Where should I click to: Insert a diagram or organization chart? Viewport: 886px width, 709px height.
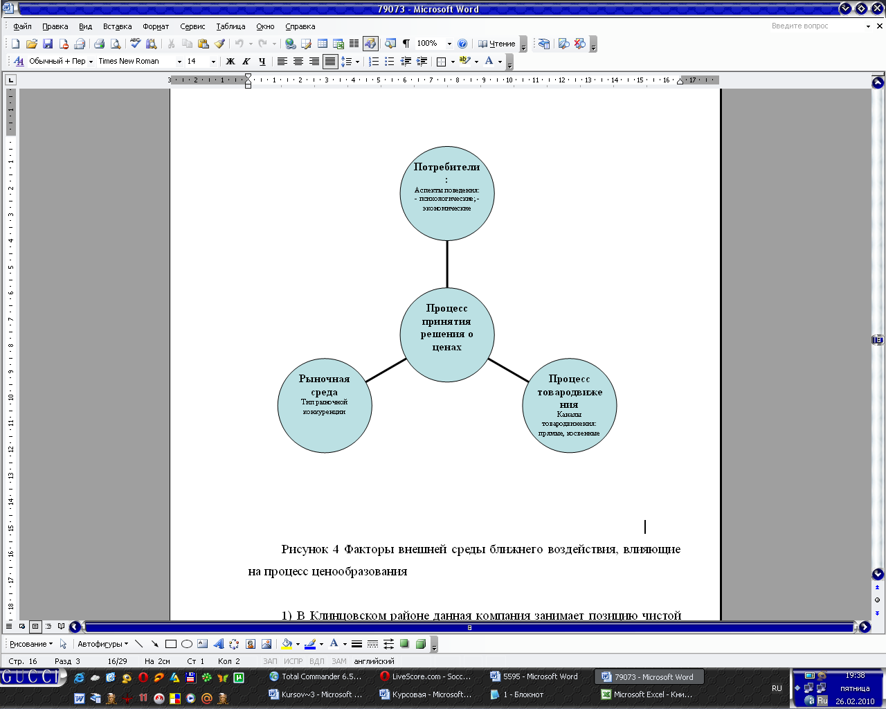234,644
